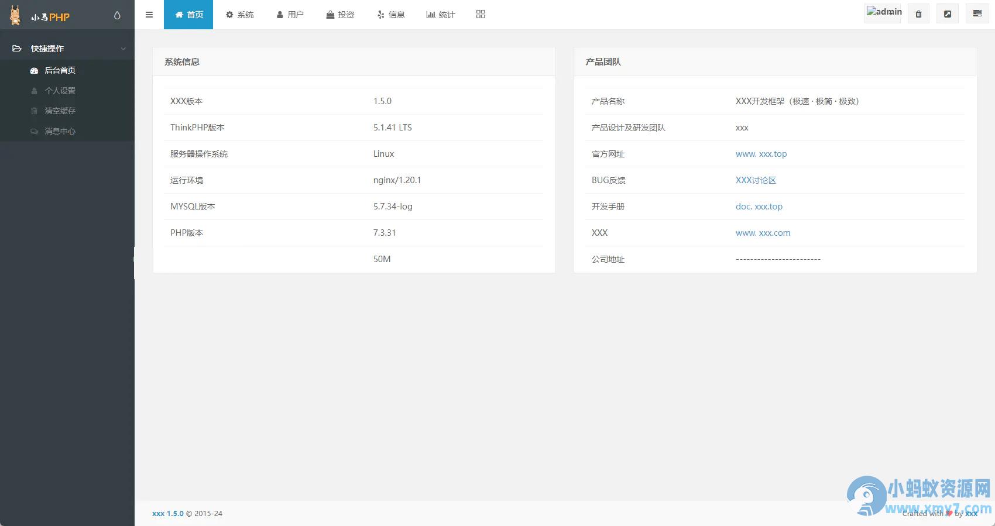The image size is (995, 526).
Task: Click the 产品名称 label
Action: tap(608, 101)
